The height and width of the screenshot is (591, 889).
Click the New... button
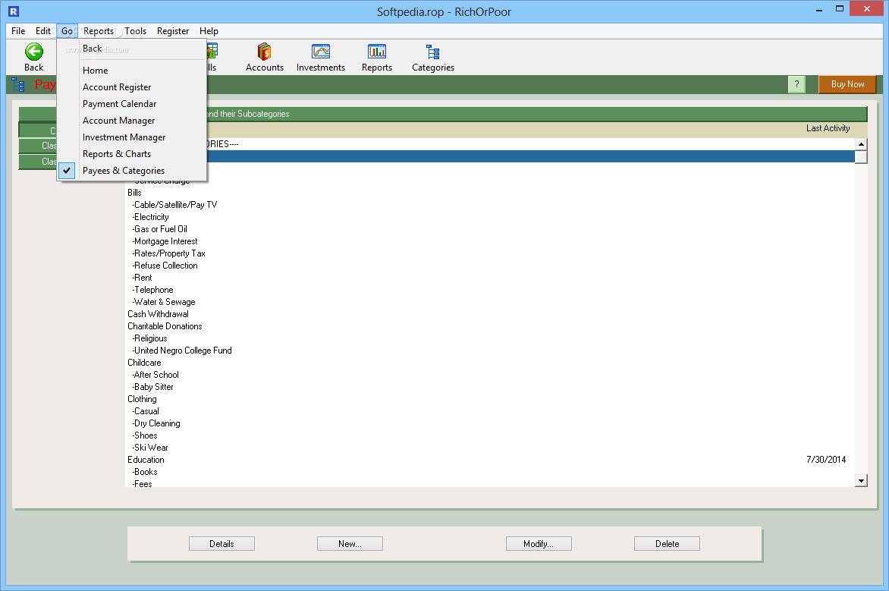tap(350, 543)
